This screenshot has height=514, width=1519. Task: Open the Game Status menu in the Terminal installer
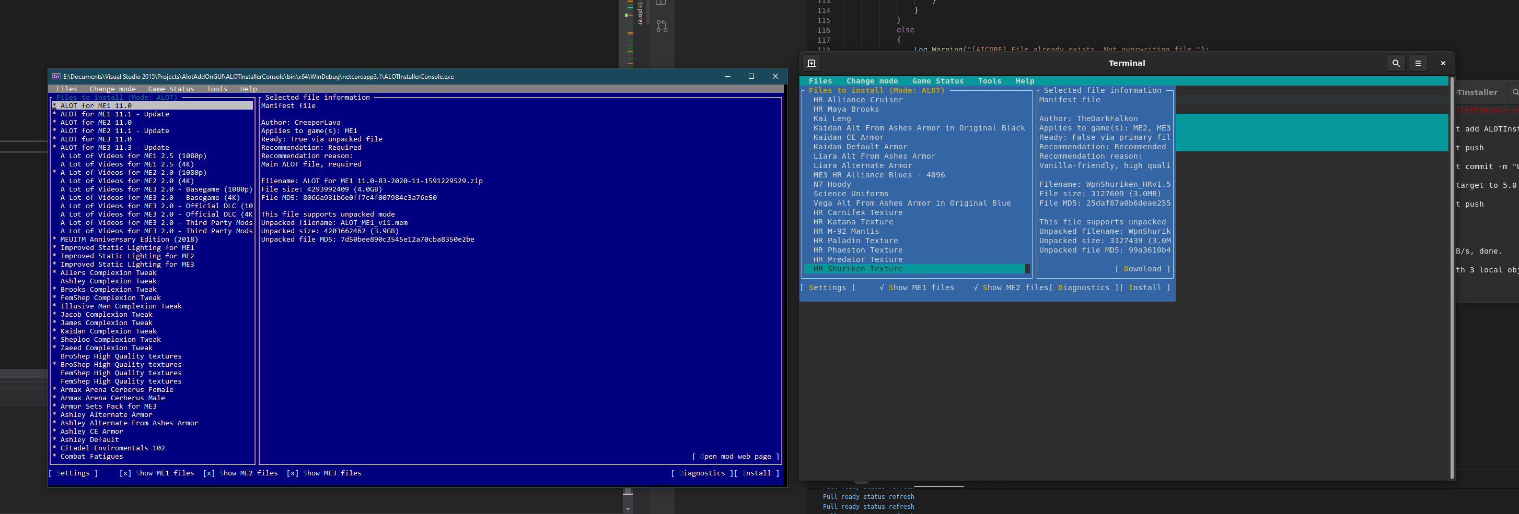(x=937, y=81)
